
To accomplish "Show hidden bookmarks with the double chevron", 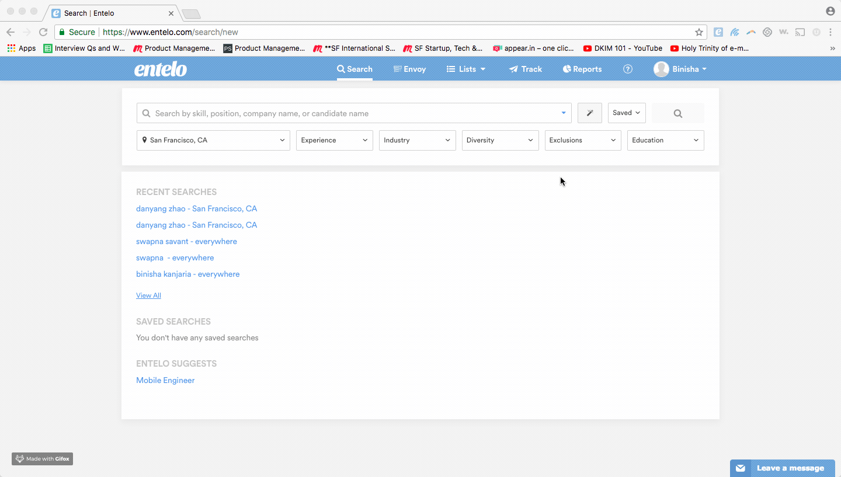I will tap(832, 48).
